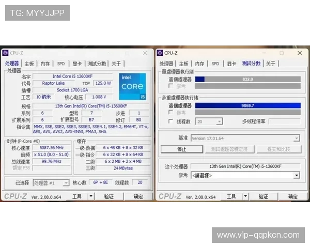Click the 名字 field showing Intel Core i5 13600KF
The width and height of the screenshot is (310, 248).
tap(73, 76)
